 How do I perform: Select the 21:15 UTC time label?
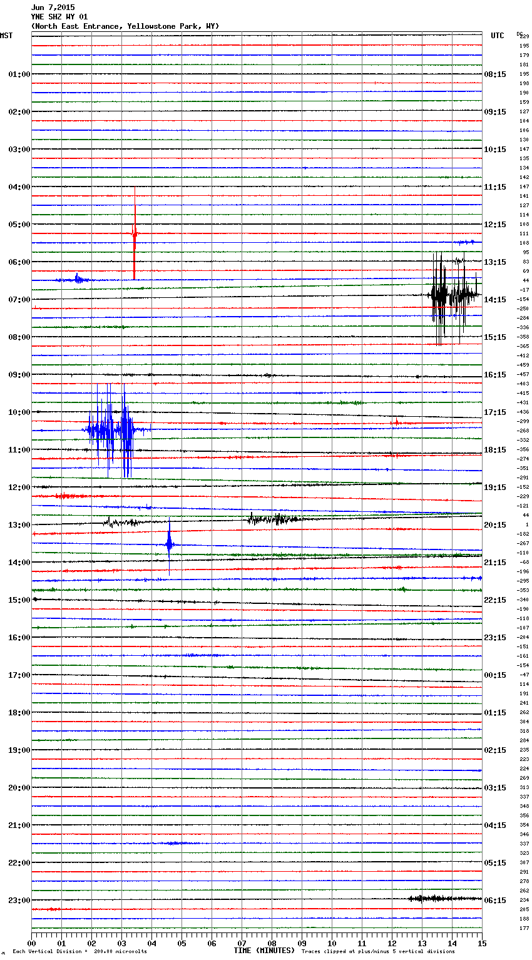pos(495,563)
